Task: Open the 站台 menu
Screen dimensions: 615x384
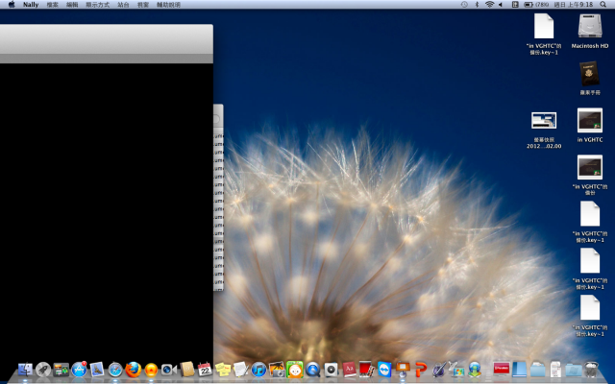Action: click(x=123, y=5)
